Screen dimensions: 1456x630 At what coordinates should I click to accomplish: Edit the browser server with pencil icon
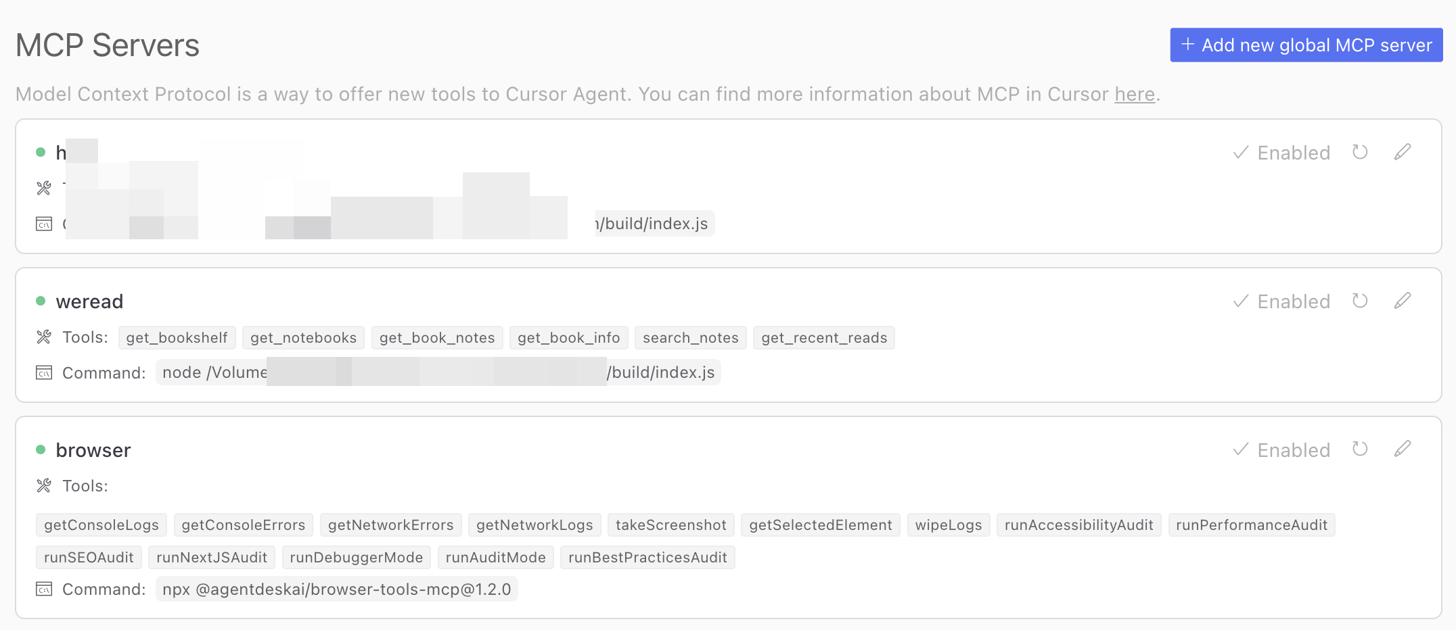[1403, 450]
